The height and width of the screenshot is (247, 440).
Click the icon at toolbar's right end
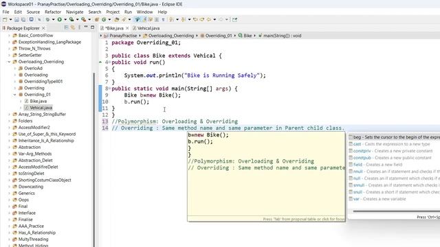235,20
